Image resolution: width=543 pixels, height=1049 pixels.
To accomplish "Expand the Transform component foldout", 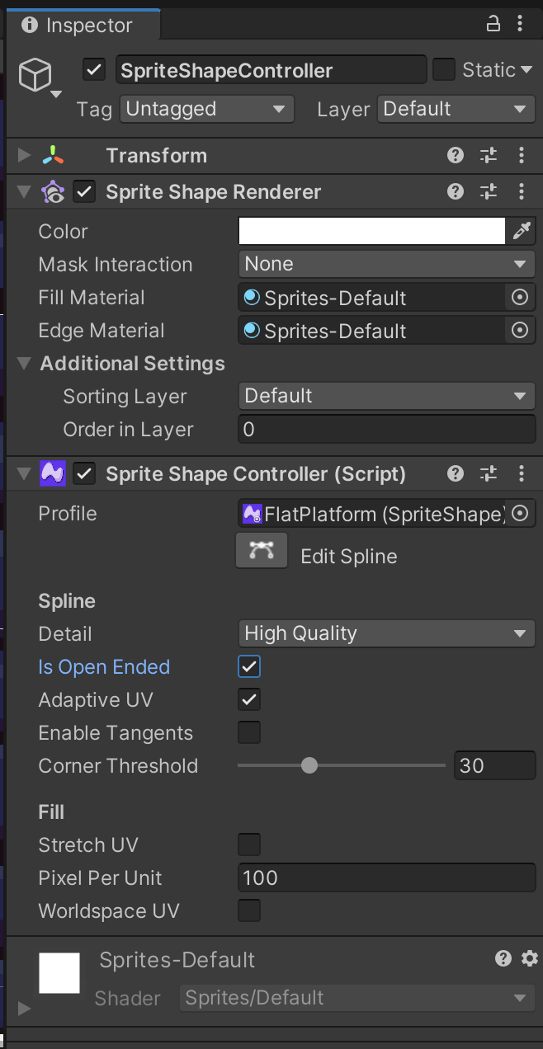I will [x=24, y=155].
